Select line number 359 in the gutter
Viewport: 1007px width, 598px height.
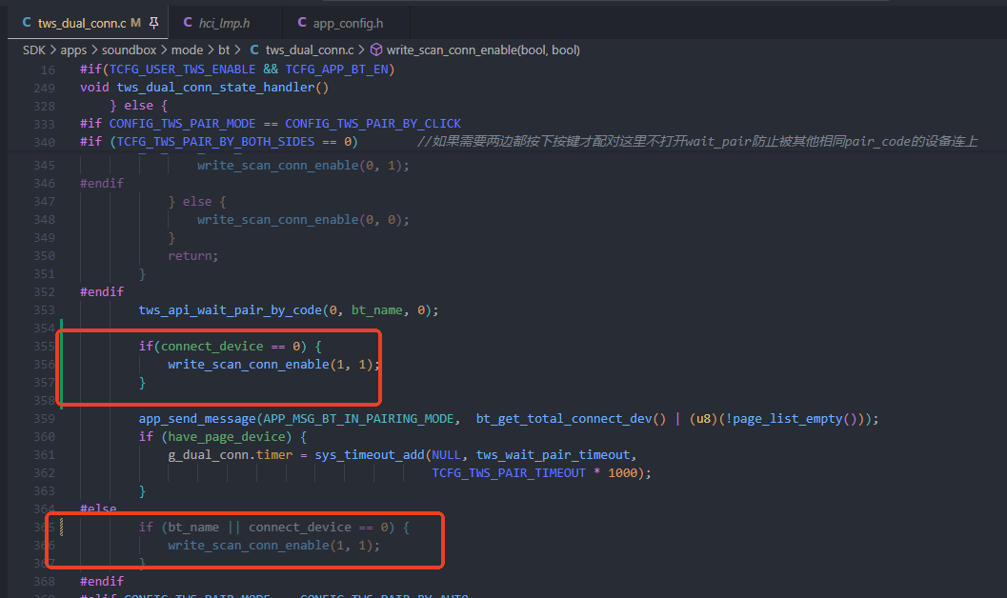click(x=45, y=418)
